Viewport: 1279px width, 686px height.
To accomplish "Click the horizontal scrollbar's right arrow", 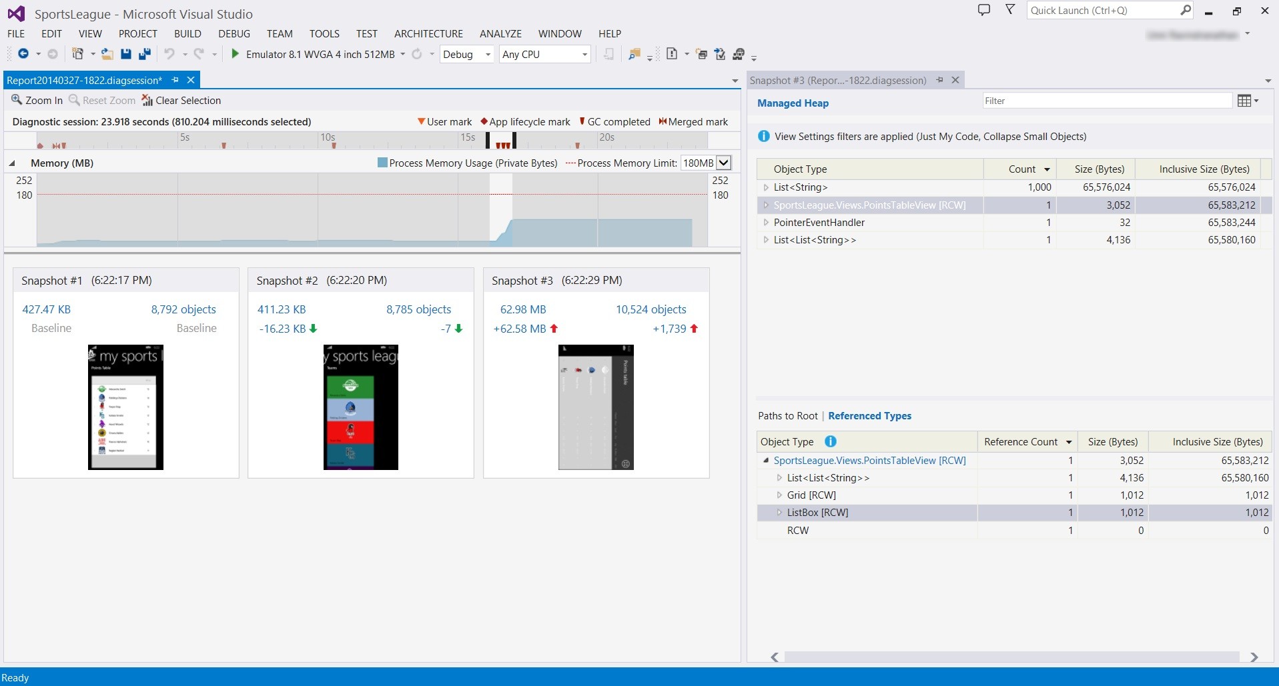I will [1254, 657].
